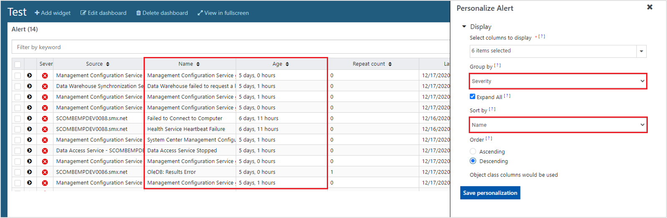Expand the Health Service Heartbeat Failure alert row
This screenshot has height=218, width=667.
click(30, 129)
